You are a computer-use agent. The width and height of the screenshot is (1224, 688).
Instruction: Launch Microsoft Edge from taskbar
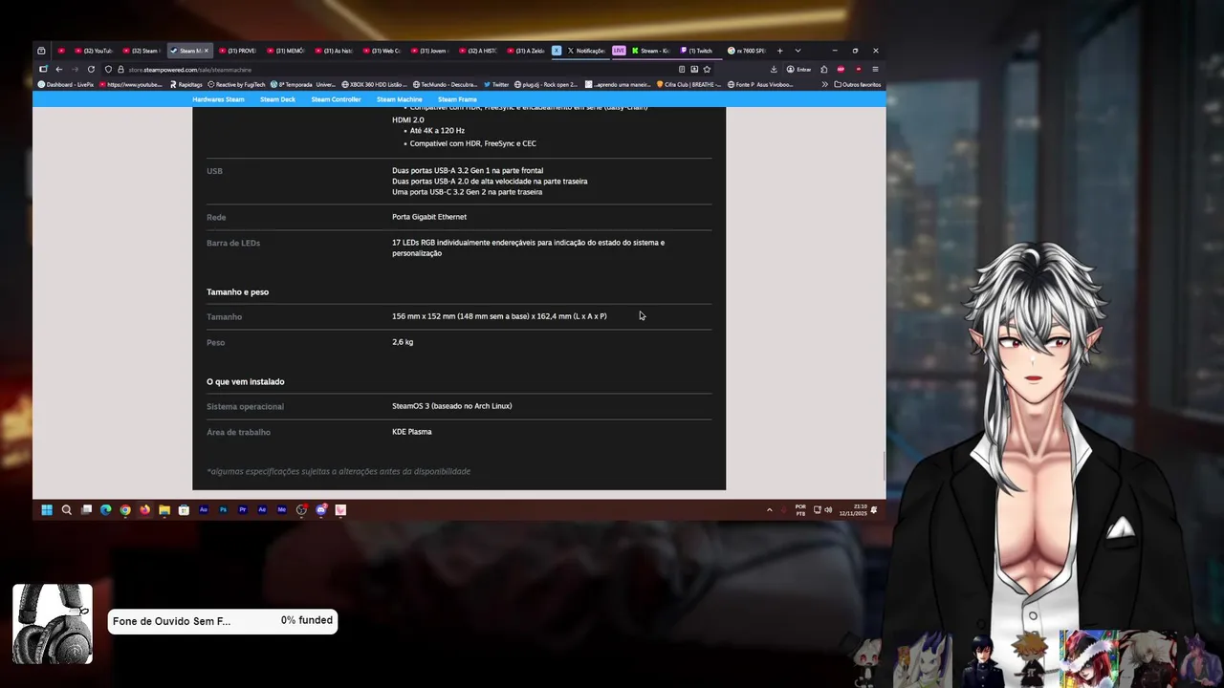pyautogui.click(x=105, y=510)
